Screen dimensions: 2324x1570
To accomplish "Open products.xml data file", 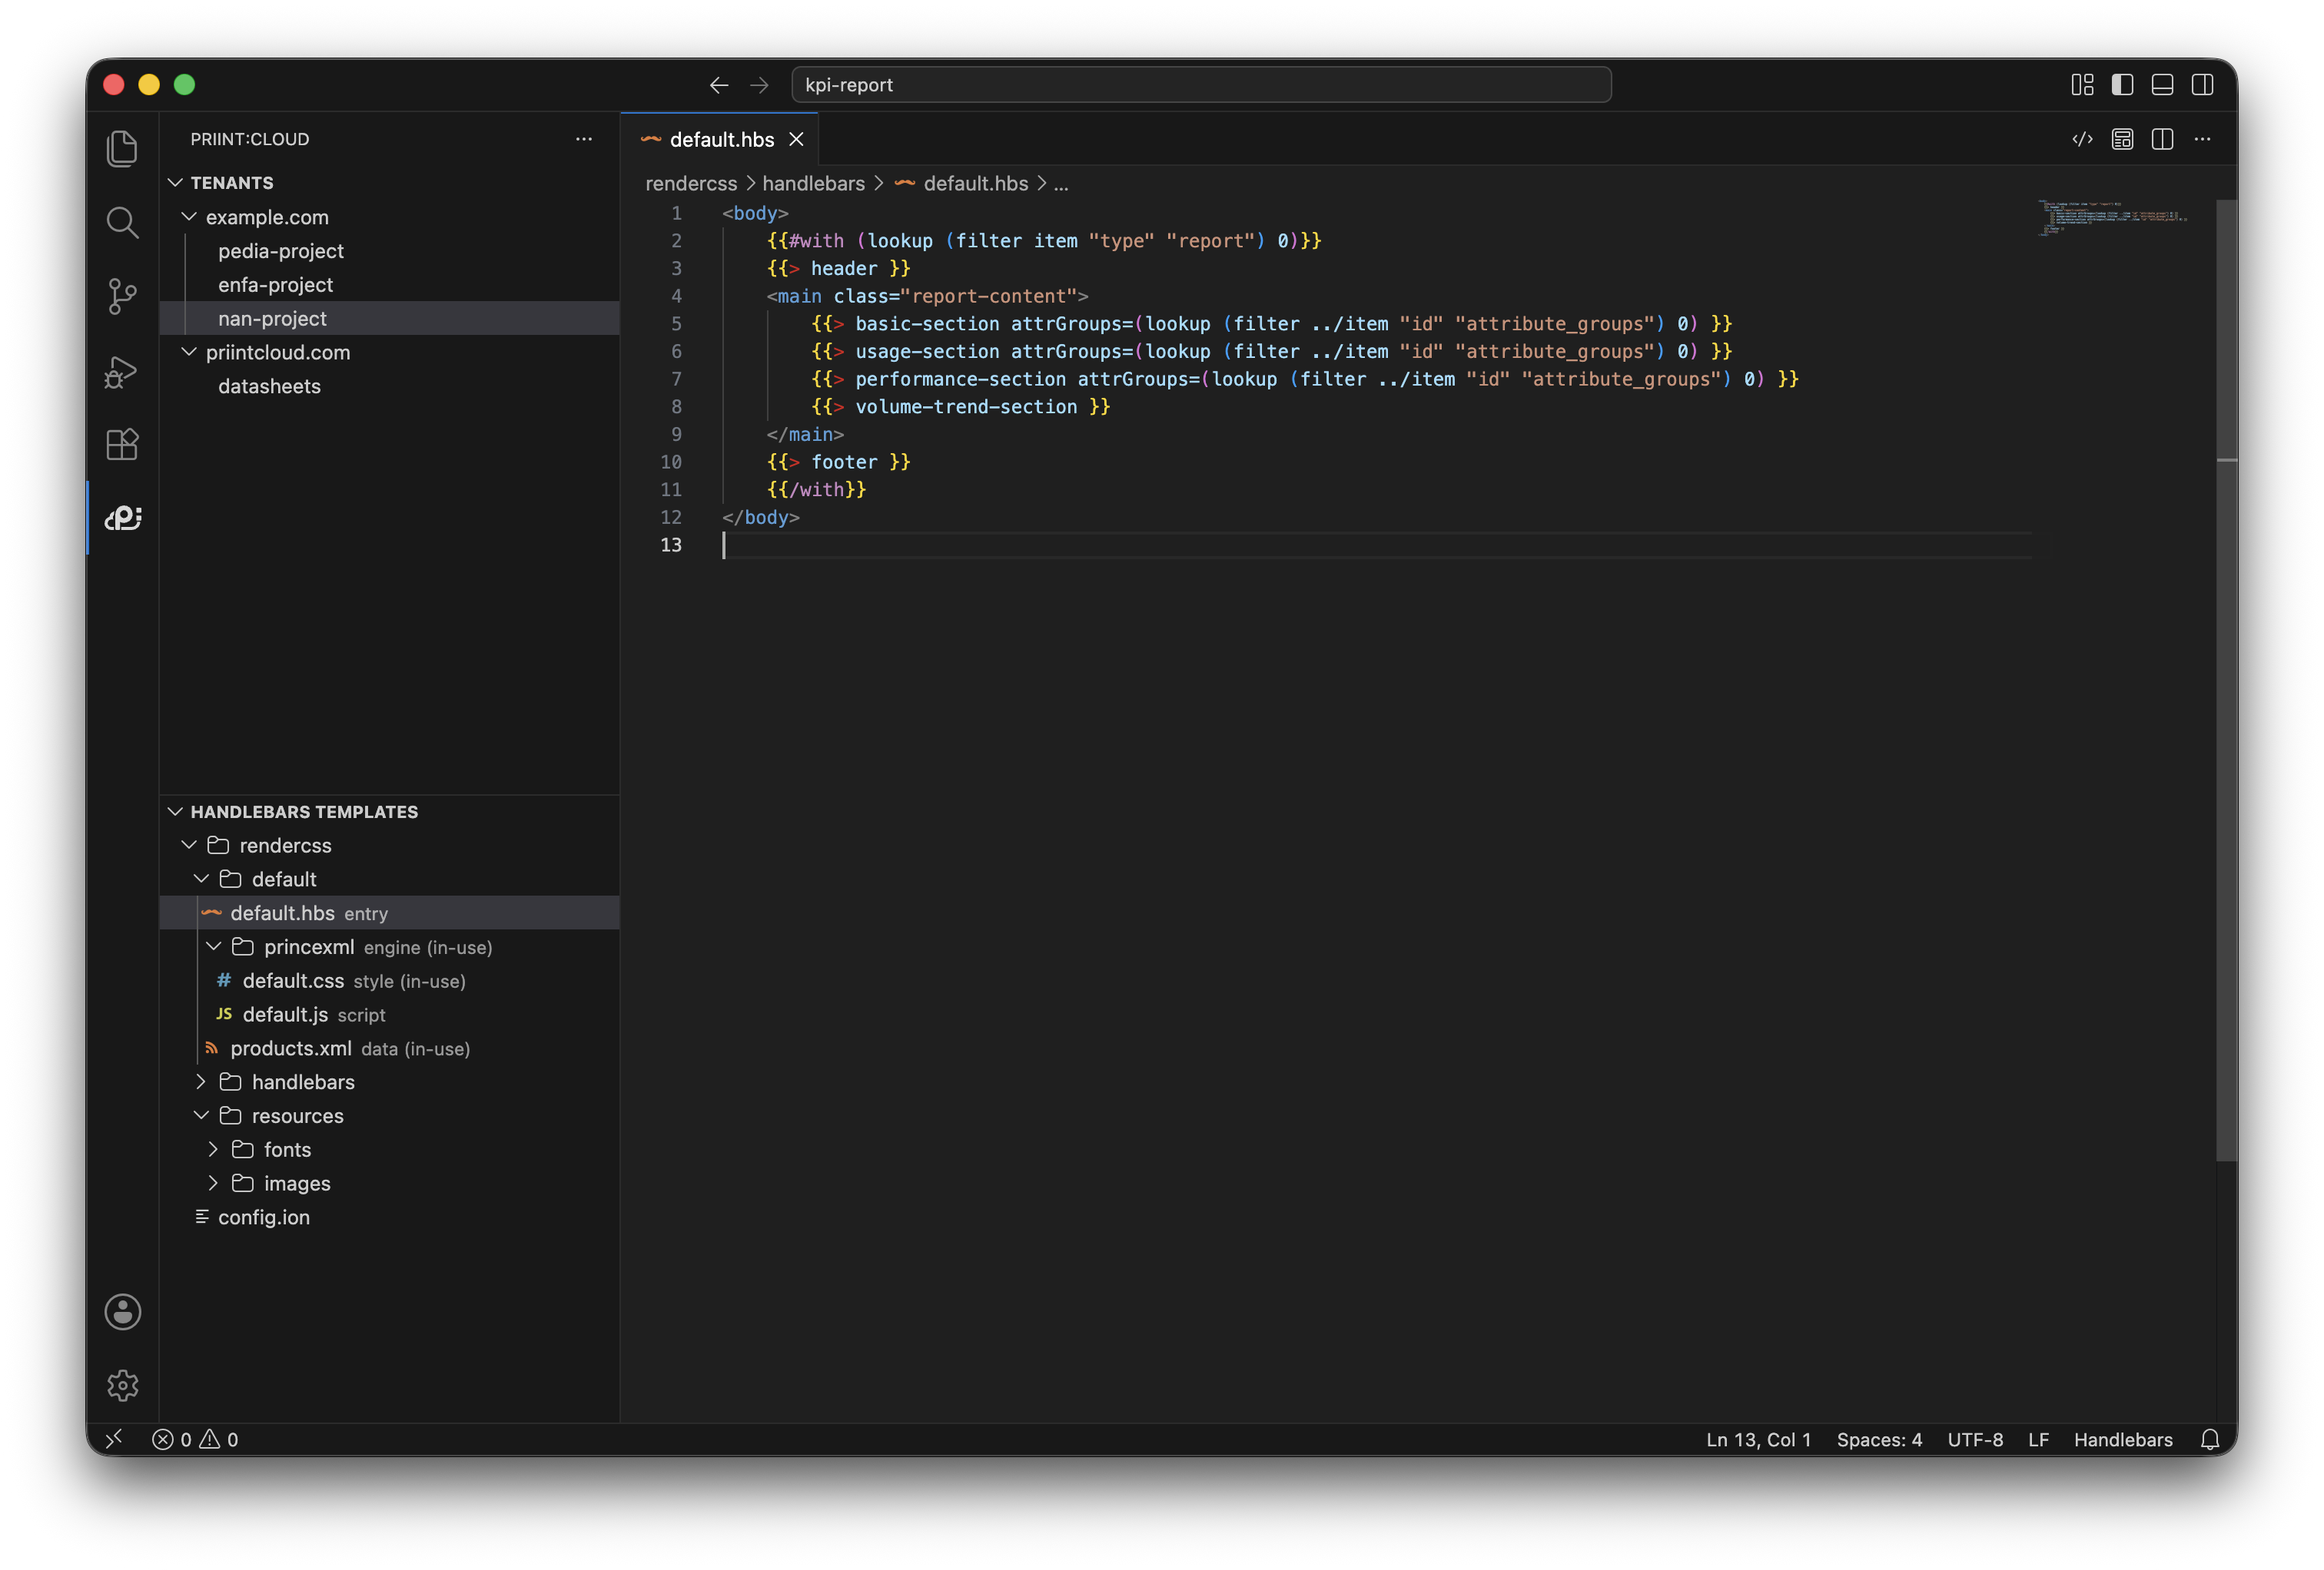I will [x=389, y=1048].
